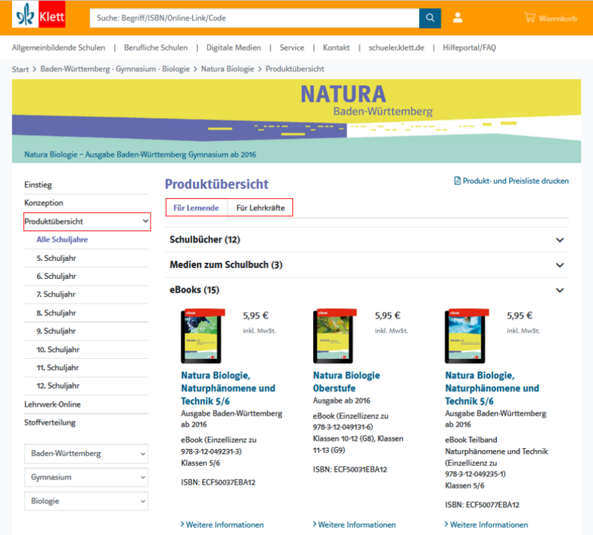Select the Für Lernende tab
Viewport: 593px width, 535px height.
pyautogui.click(x=196, y=208)
